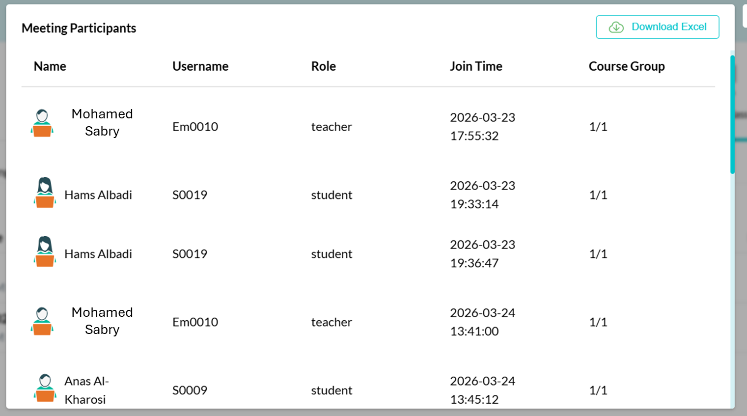Viewport: 747px width, 416px height.
Task: Click join time 2026-03-23 17:55:32
Action: point(482,127)
